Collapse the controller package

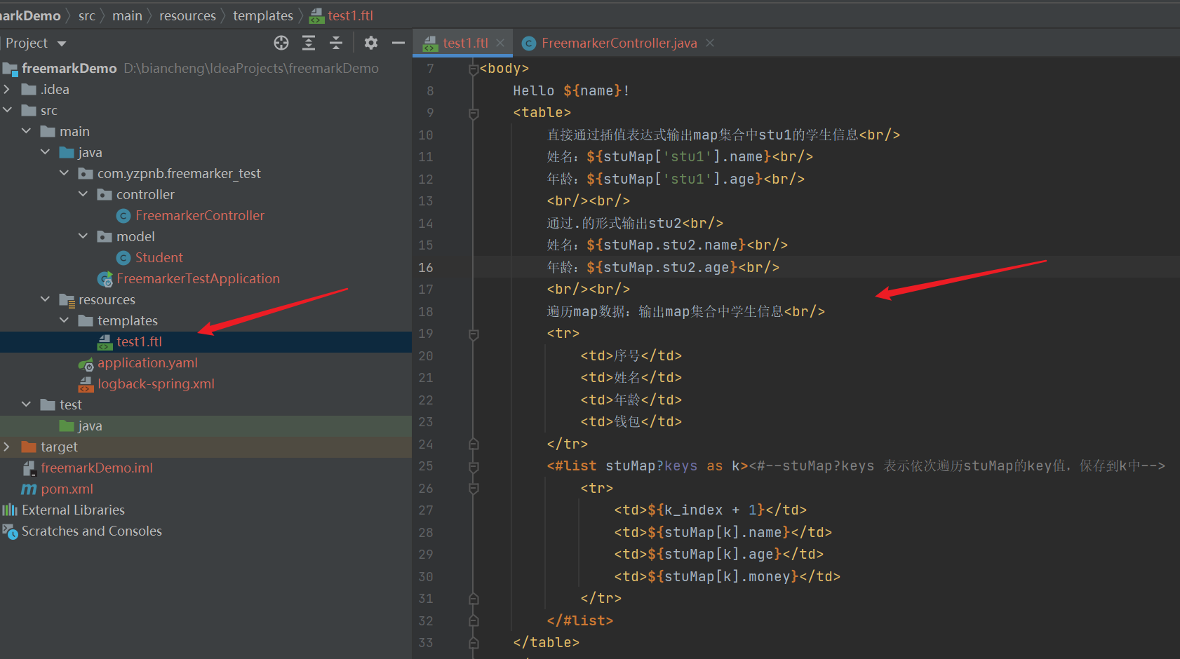83,194
